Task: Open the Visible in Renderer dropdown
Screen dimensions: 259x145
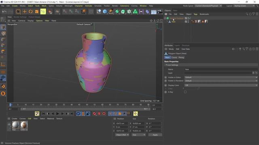Action: pos(221,81)
